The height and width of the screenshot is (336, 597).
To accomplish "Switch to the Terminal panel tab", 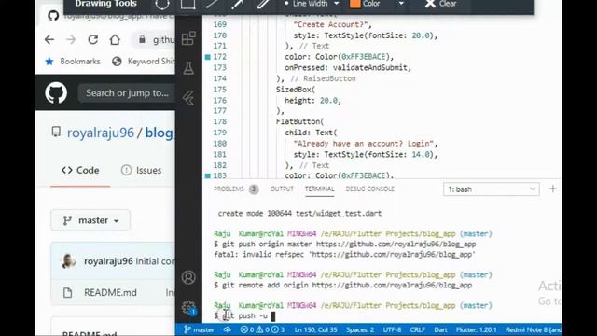I will point(319,189).
